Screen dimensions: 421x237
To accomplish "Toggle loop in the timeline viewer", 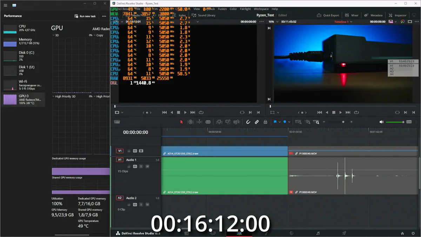I will pos(356,112).
